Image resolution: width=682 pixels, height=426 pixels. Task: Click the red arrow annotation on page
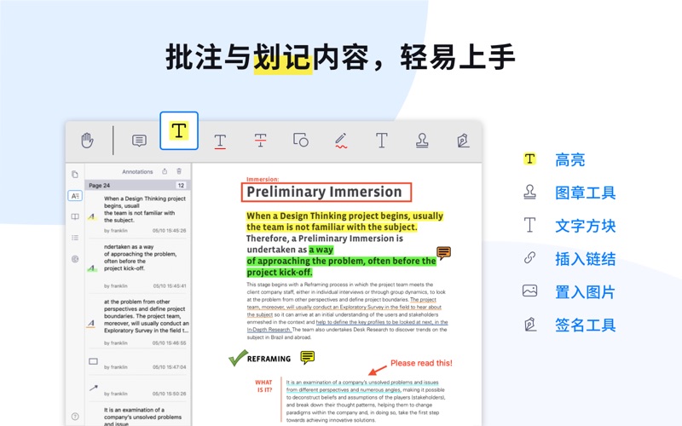pyautogui.click(x=378, y=371)
